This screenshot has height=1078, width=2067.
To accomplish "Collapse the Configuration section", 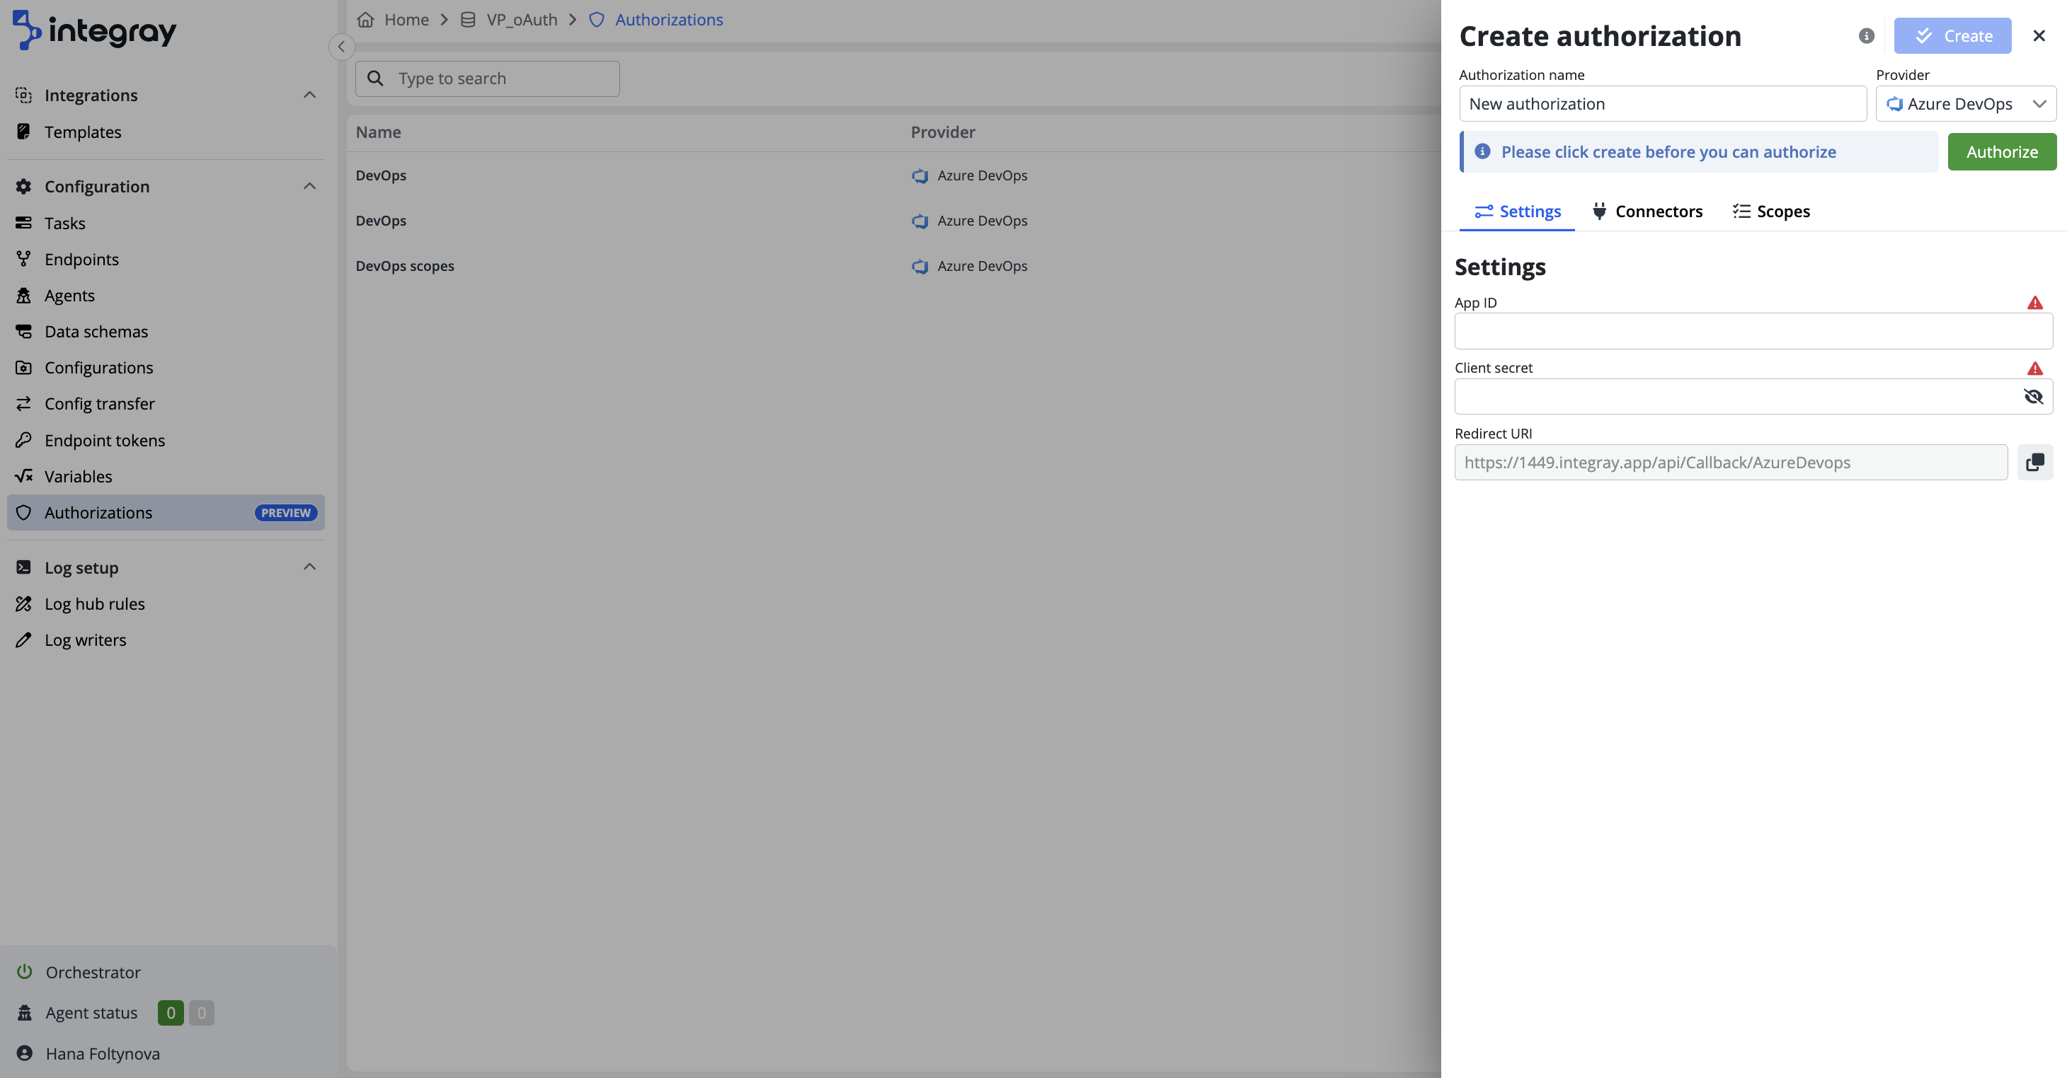I will pyautogui.click(x=309, y=186).
